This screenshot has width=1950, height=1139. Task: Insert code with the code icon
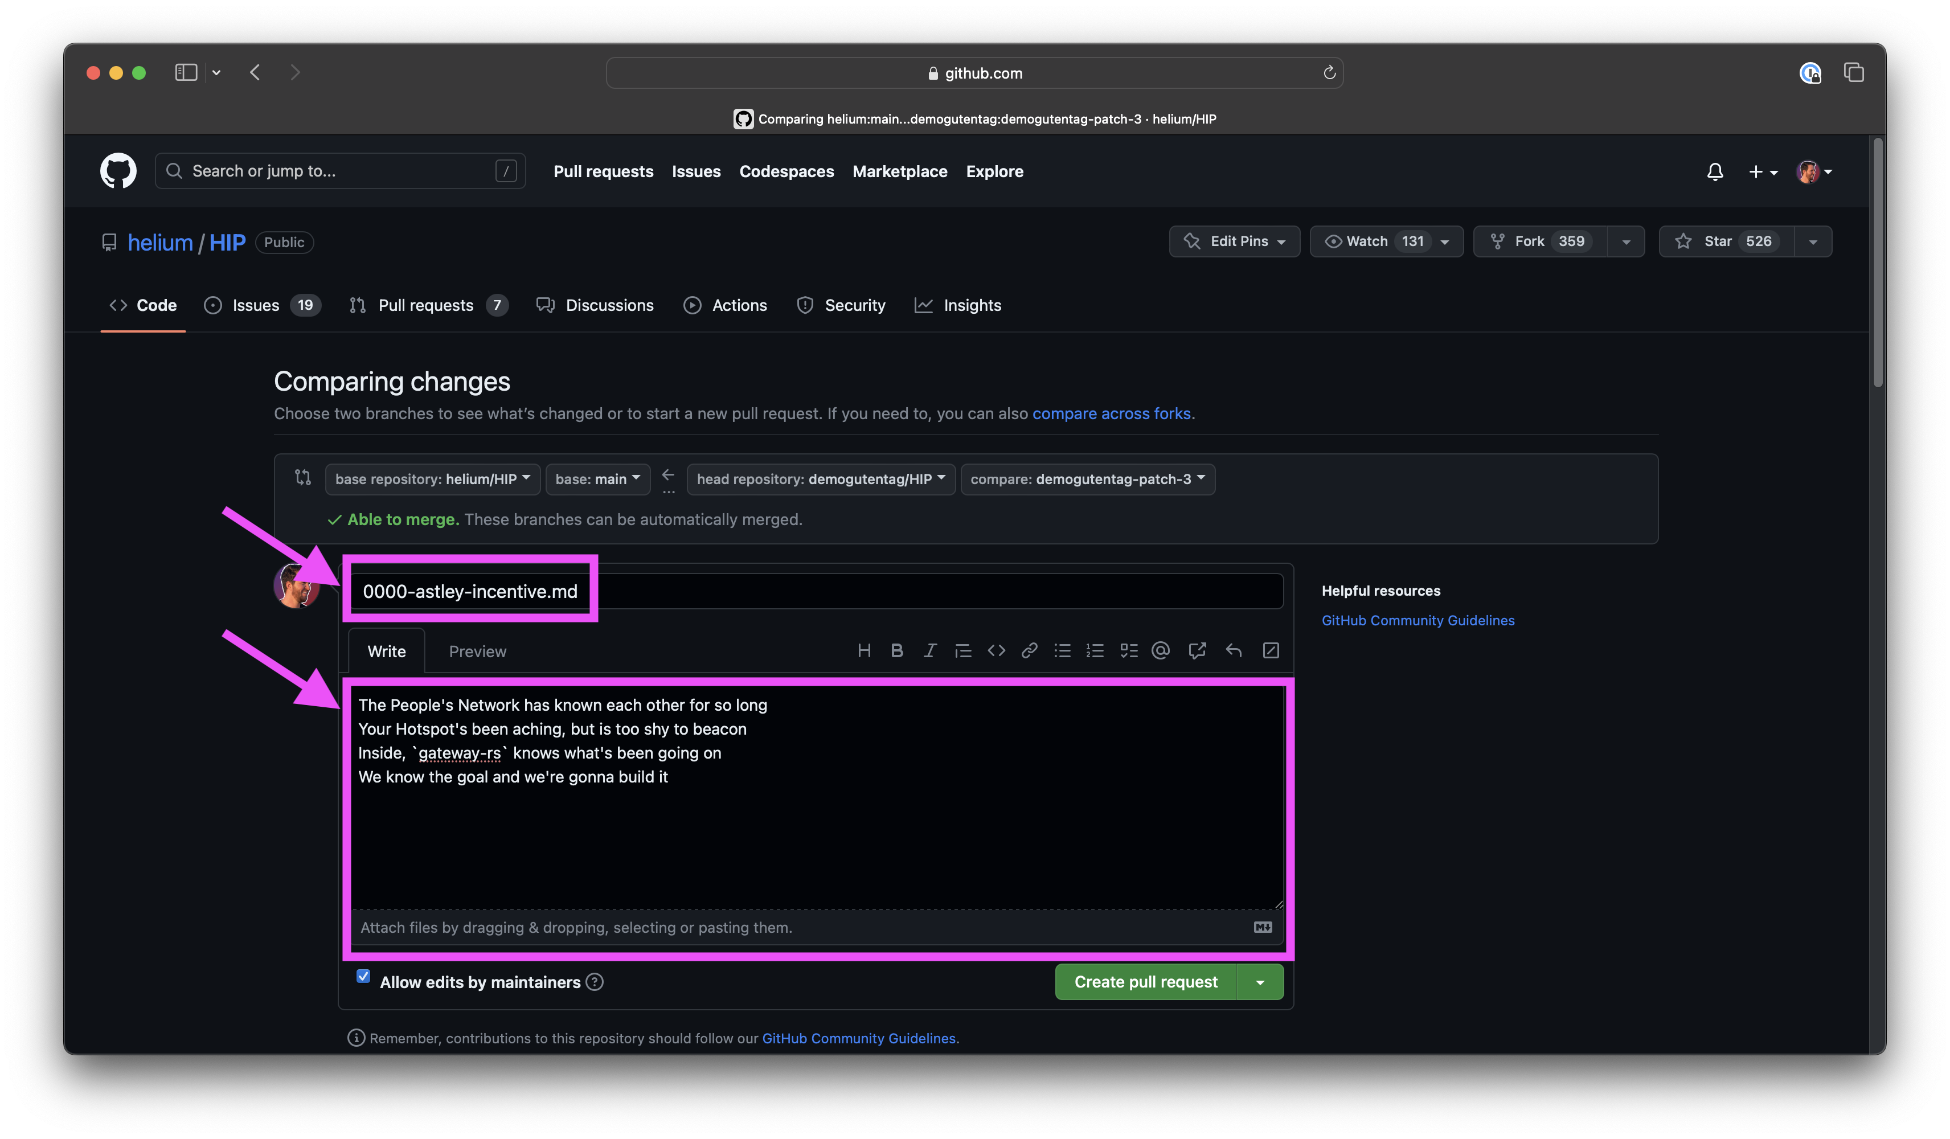996,651
